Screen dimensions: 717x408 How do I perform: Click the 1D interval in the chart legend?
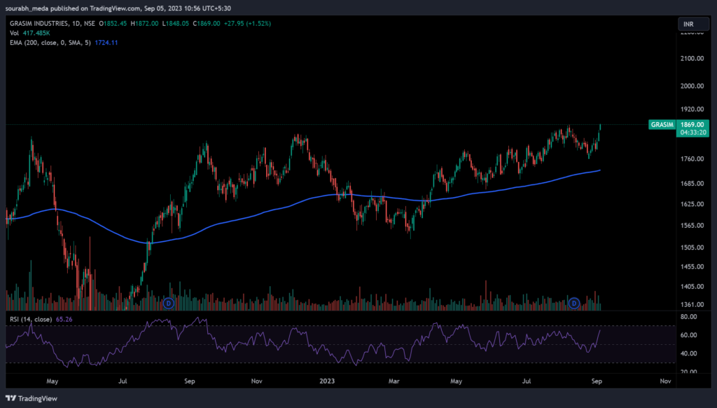coord(76,23)
